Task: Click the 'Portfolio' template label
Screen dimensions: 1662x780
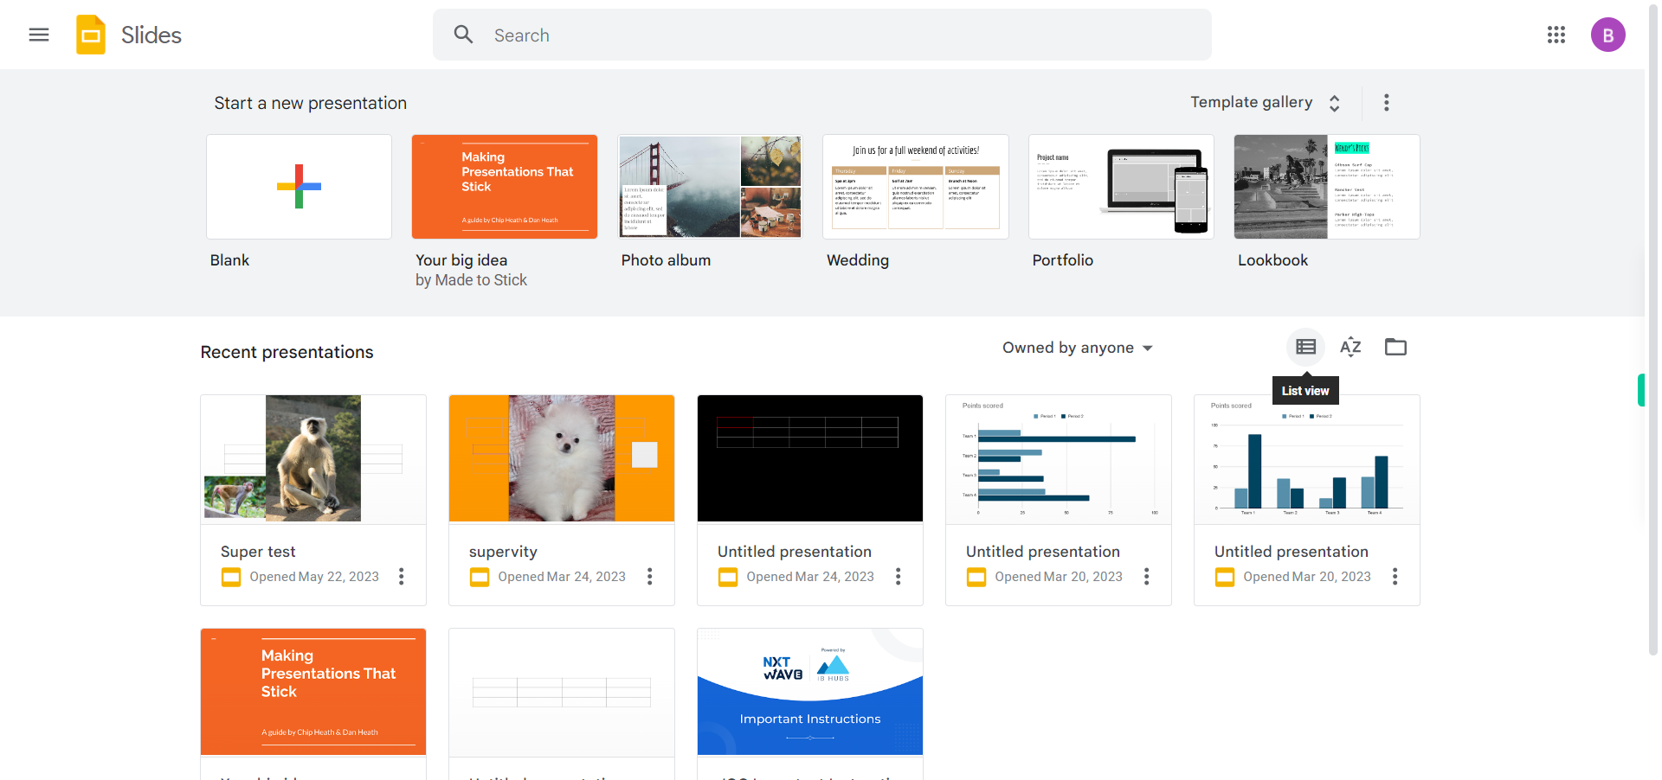Action: tap(1063, 260)
